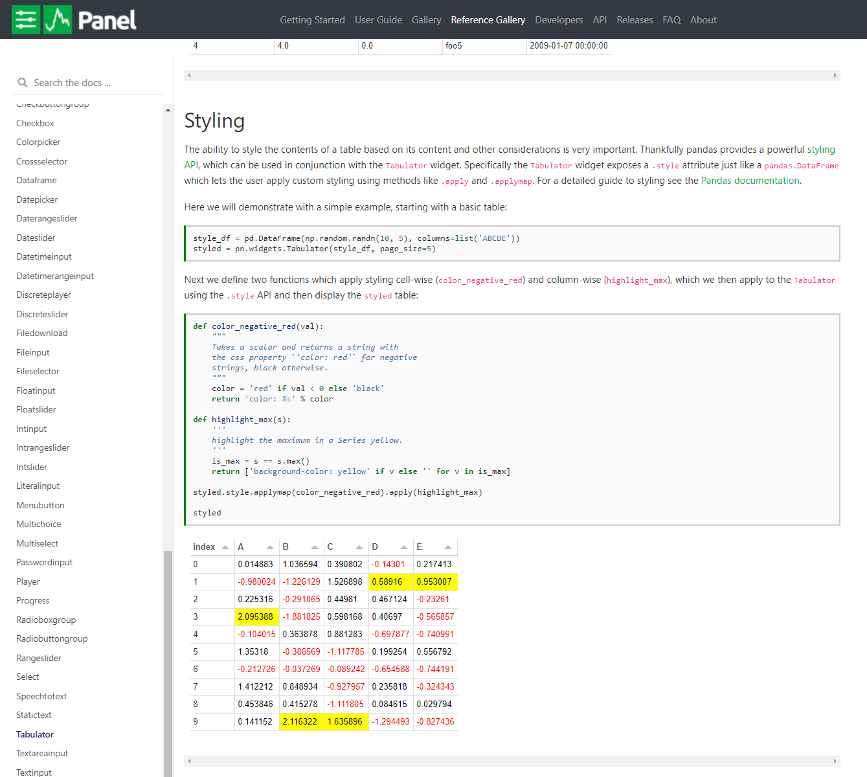
Task: Click the yellow cell 0.58916
Action: tap(391, 581)
